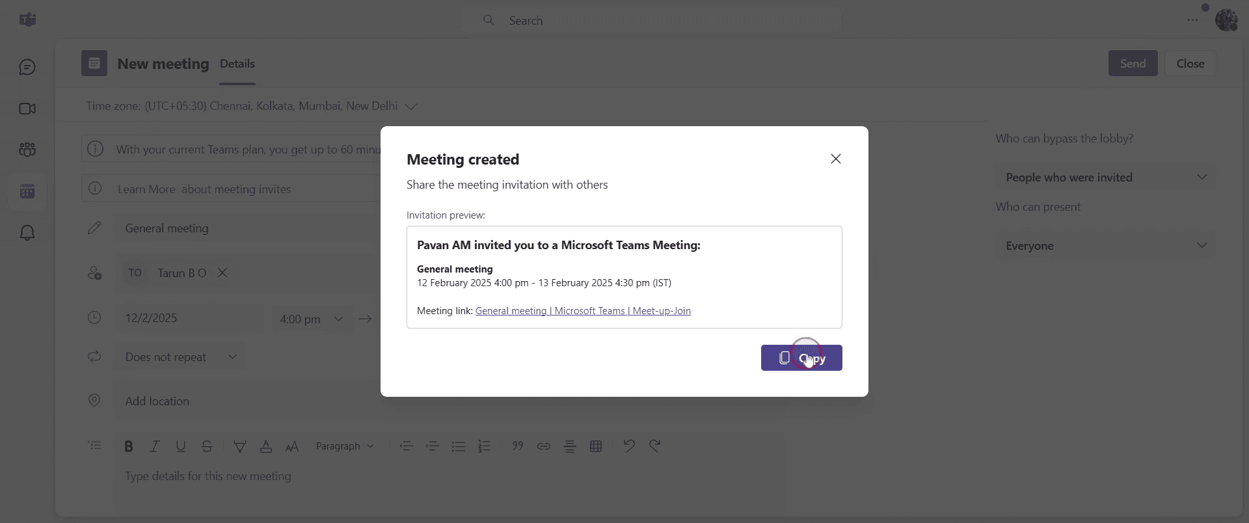
Task: Send the new meeting
Action: [1133, 63]
